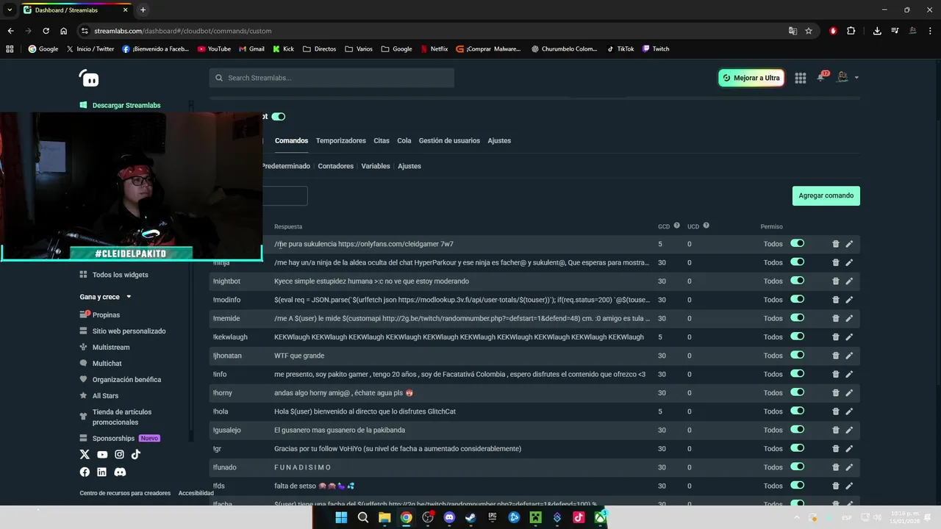This screenshot has width=941, height=529.
Task: Edit the !jhonatan command
Action: point(849,356)
